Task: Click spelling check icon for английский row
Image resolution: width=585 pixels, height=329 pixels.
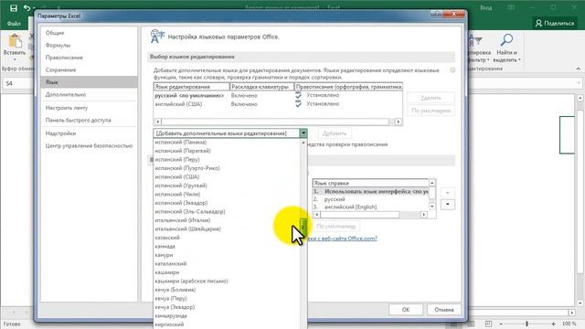Action: point(298,103)
